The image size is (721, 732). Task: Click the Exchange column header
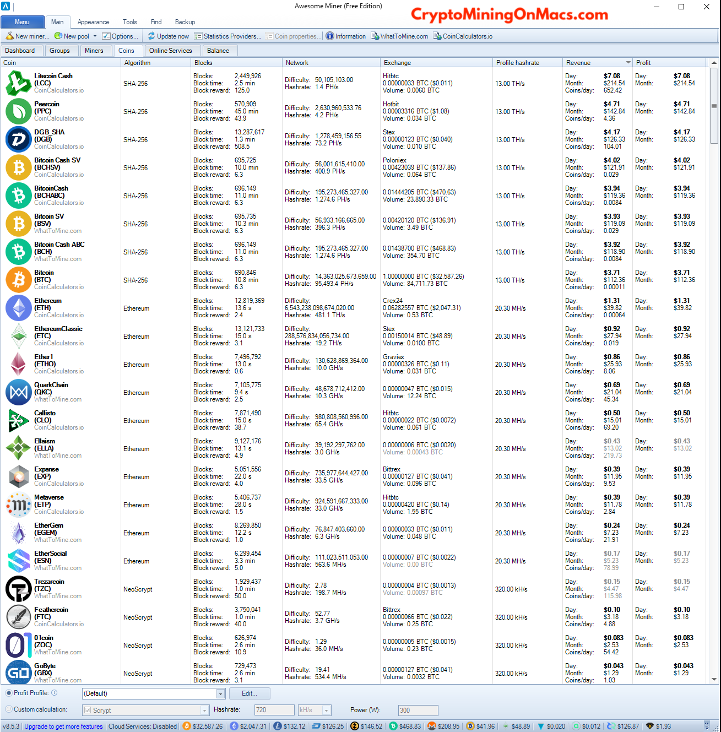436,63
